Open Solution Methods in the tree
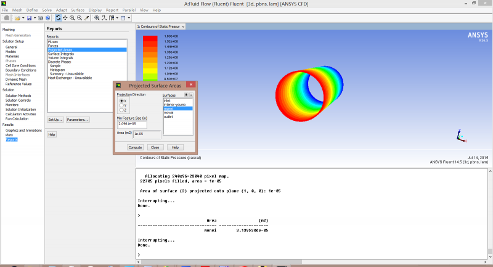 click(18, 96)
